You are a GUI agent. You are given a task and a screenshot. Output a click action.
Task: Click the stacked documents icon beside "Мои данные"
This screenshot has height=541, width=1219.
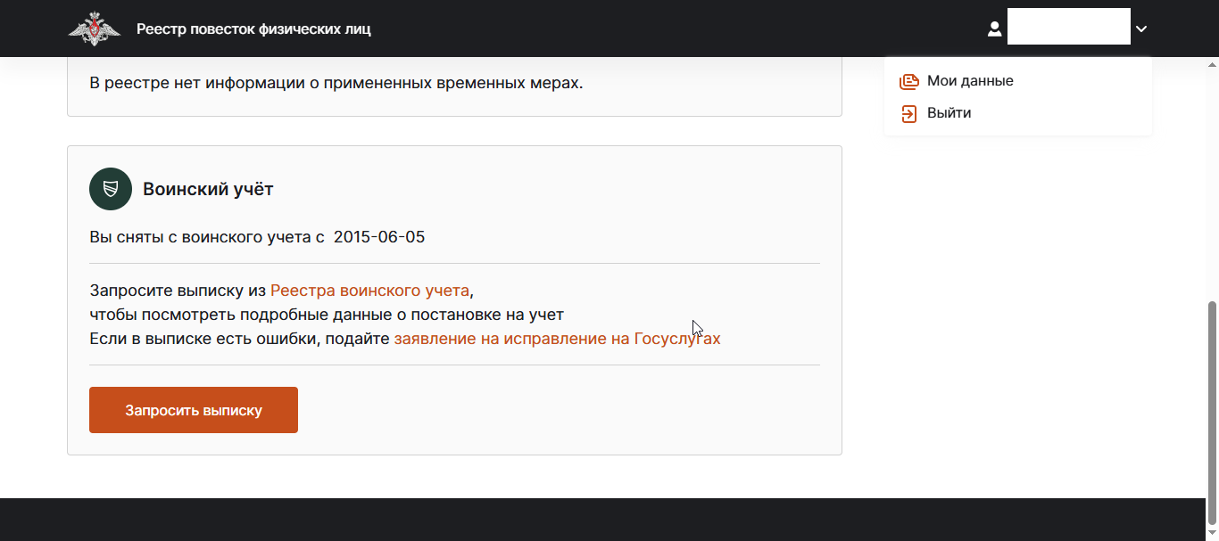pos(908,81)
